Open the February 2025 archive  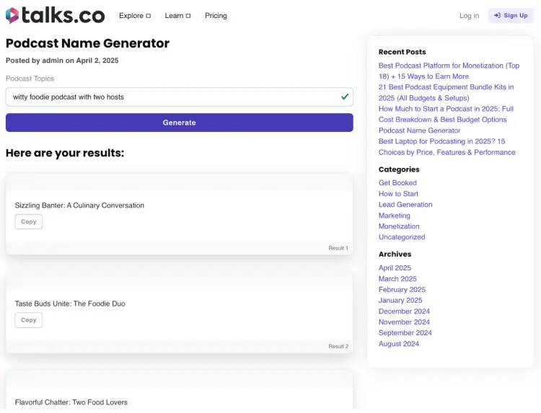pyautogui.click(x=402, y=290)
